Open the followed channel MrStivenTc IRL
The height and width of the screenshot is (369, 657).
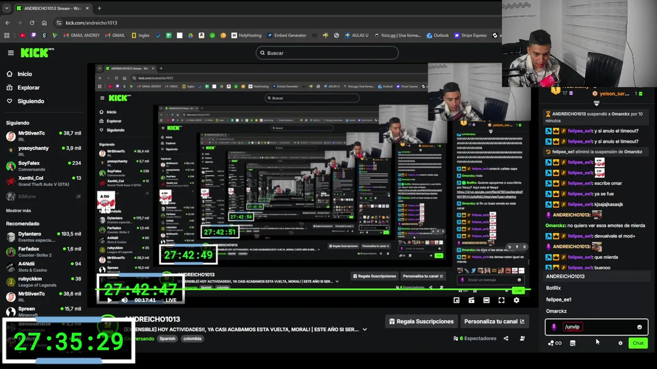[44, 136]
